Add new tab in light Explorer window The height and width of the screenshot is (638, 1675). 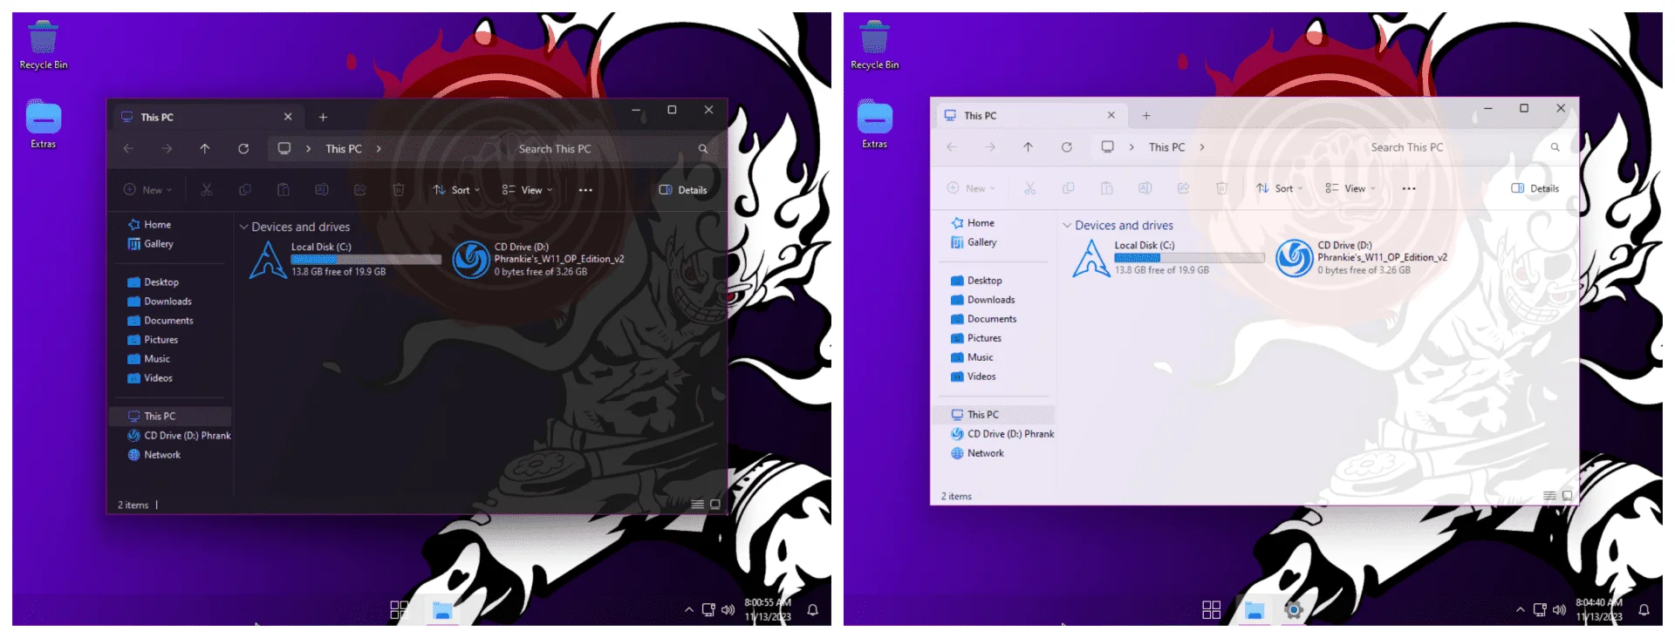[1146, 115]
